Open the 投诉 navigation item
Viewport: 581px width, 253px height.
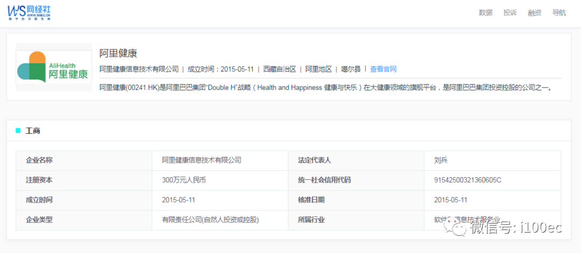pos(510,12)
